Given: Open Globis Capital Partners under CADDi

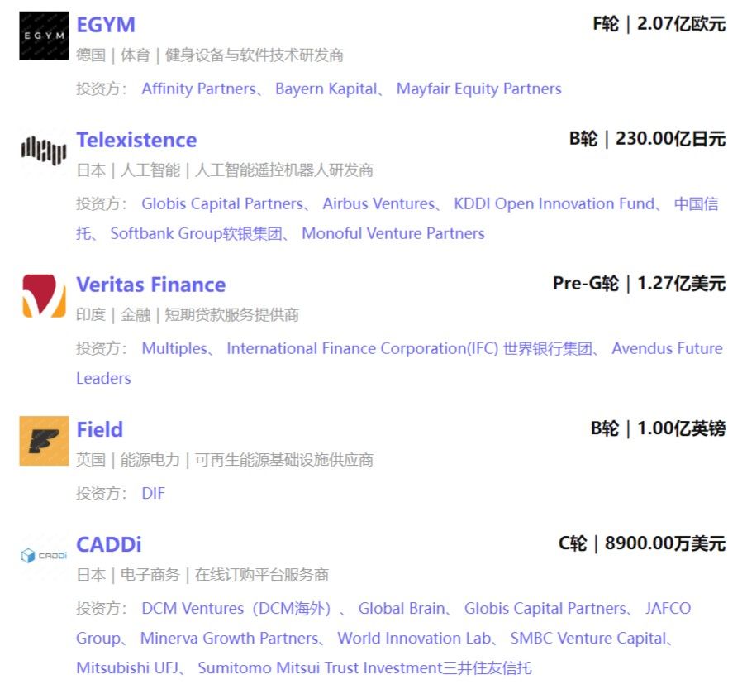Looking at the screenshot, I should (x=545, y=609).
